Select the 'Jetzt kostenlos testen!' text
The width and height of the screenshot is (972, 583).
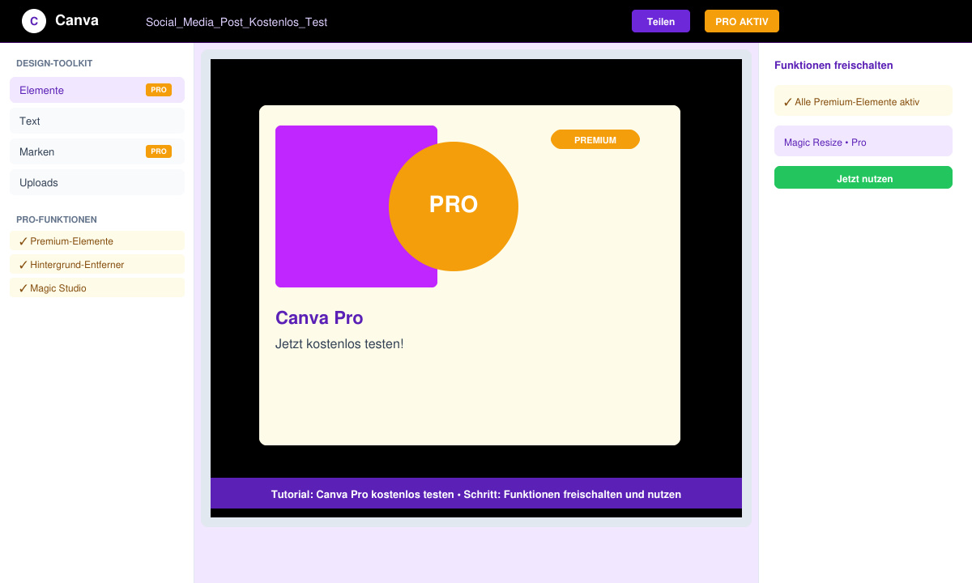tap(339, 344)
